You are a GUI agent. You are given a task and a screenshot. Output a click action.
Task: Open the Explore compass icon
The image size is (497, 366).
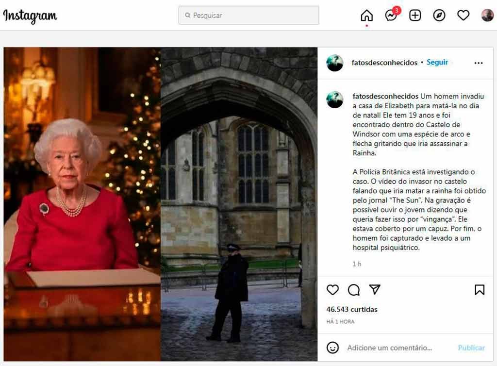pos(439,16)
